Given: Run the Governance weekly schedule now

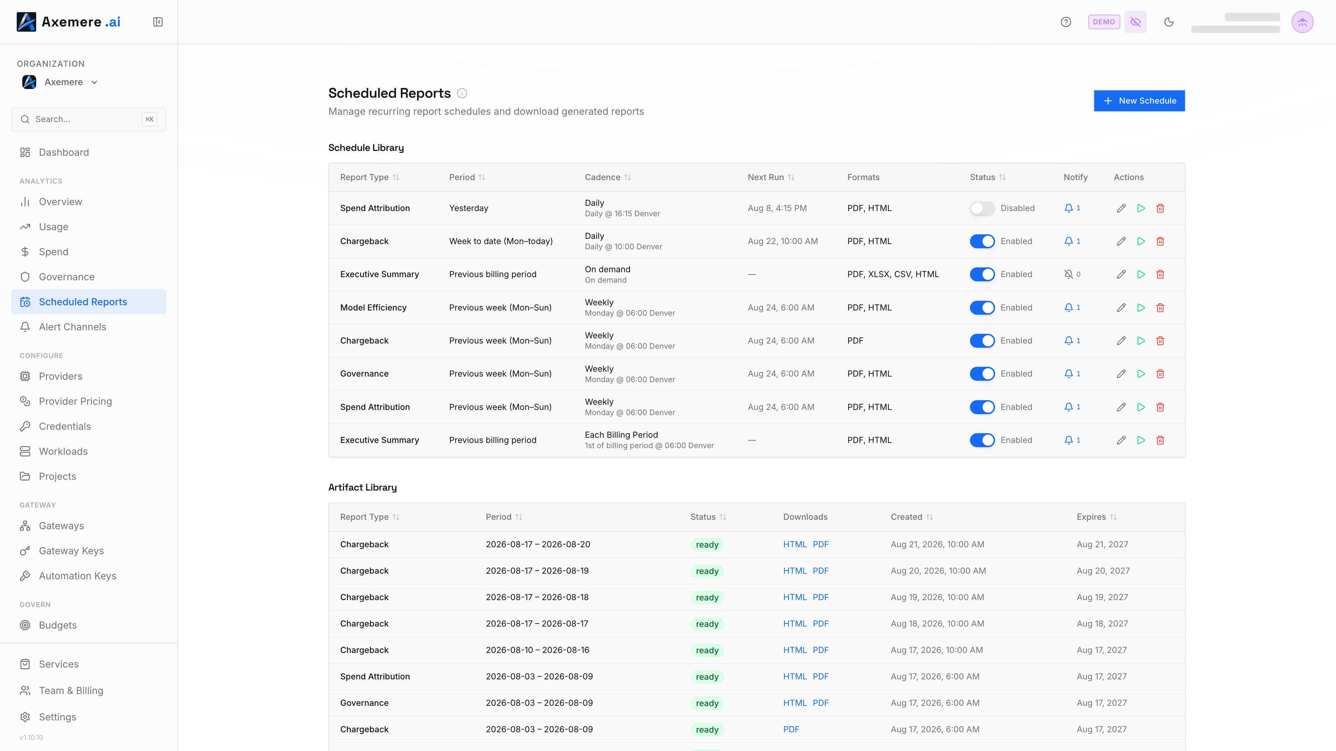Looking at the screenshot, I should pyautogui.click(x=1141, y=374).
